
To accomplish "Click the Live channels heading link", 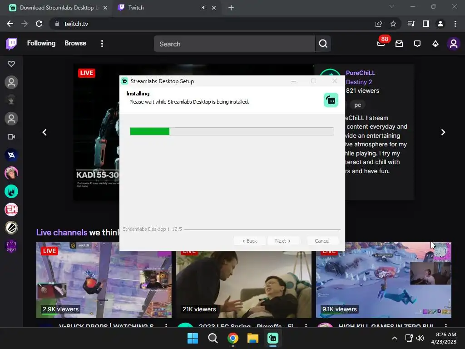I will tap(62, 232).
